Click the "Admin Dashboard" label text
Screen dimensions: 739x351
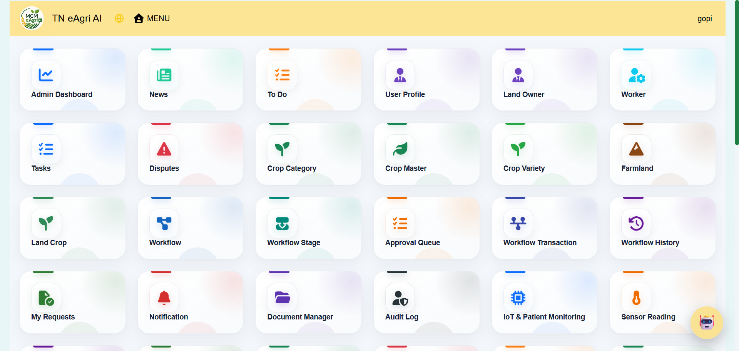tap(62, 94)
